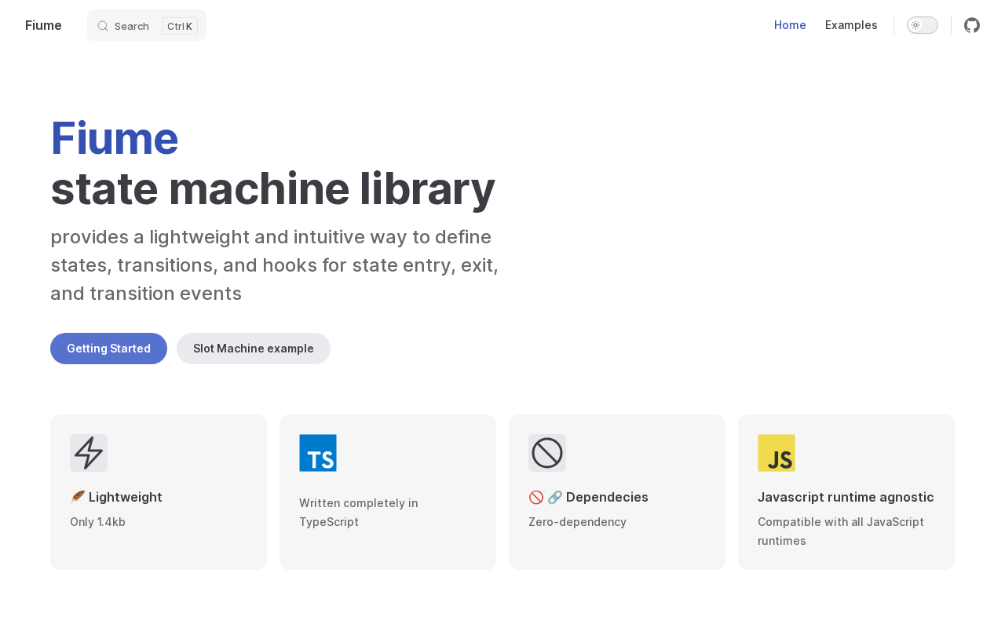The image size is (1005, 628).
Task: Click the Javascript runtime agnostic heading
Action: pyautogui.click(x=846, y=497)
